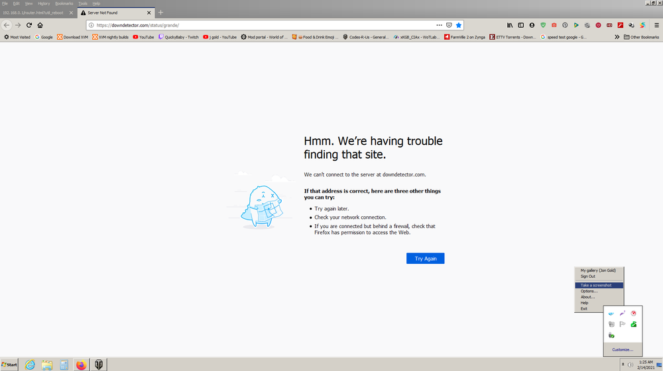Viewport: 663px width, 371px height.
Task: Open the Google bookmark
Action: [44, 37]
